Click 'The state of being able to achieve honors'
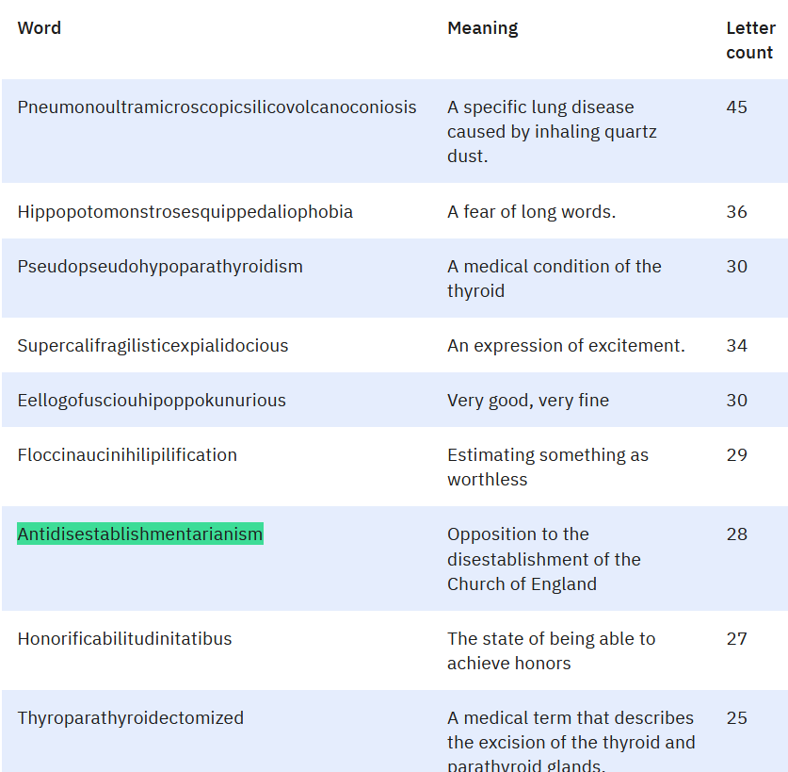This screenshot has height=772, width=788. pos(552,650)
